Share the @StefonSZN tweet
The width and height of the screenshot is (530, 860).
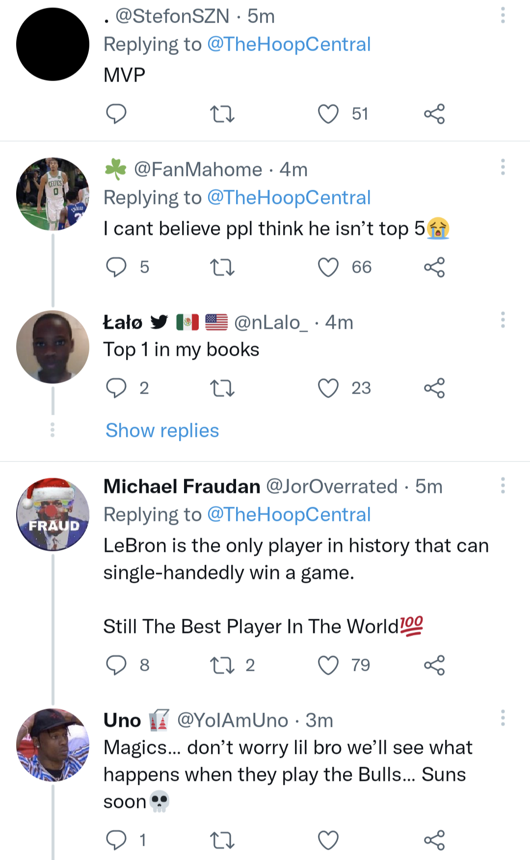[434, 114]
